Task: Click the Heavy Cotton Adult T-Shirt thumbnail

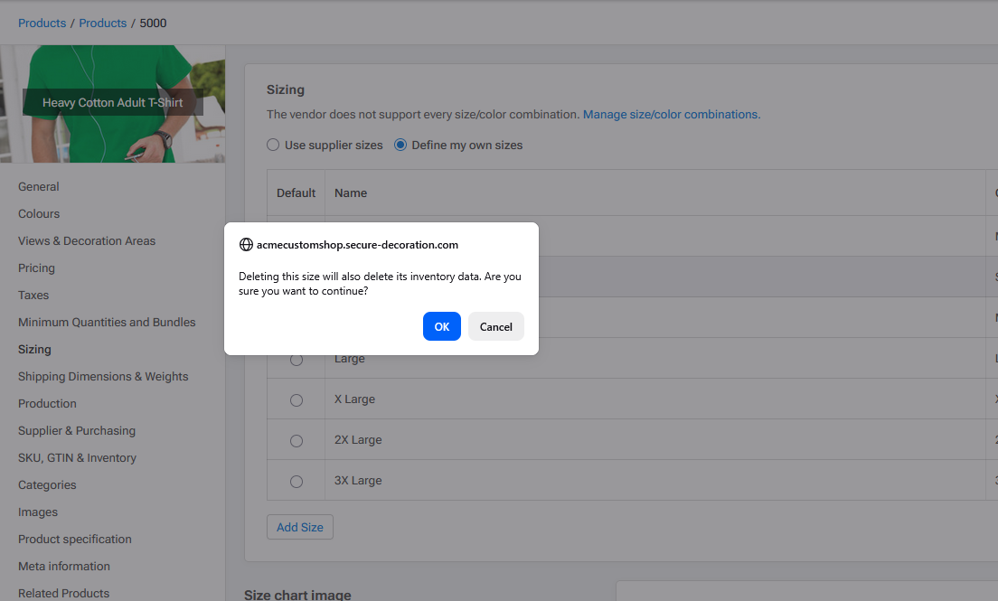Action: click(112, 103)
